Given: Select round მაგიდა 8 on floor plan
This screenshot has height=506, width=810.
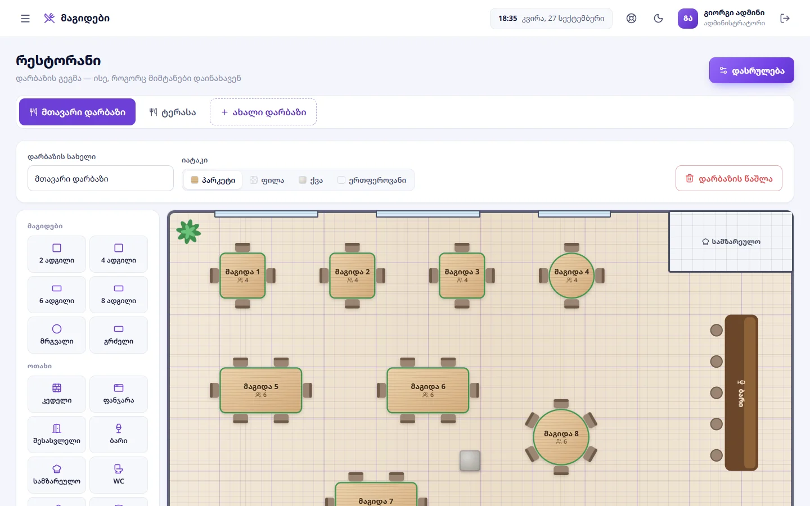Looking at the screenshot, I should tap(561, 437).
